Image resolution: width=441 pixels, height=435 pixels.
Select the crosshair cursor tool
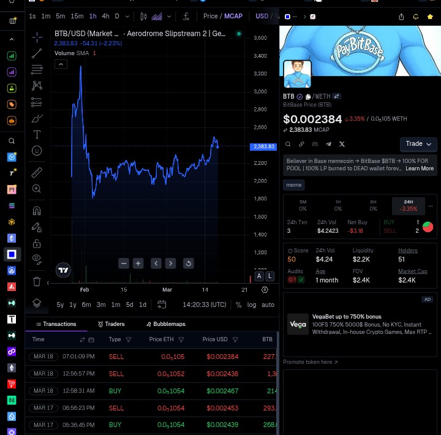tap(37, 37)
